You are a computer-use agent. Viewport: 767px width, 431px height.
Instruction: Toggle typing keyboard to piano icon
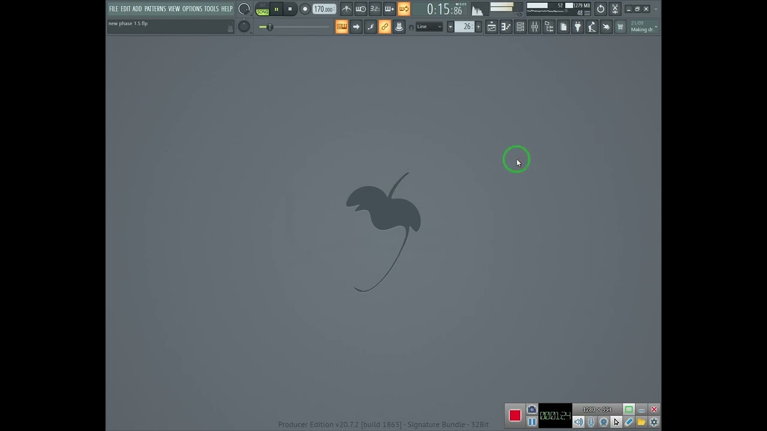pyautogui.click(x=342, y=27)
